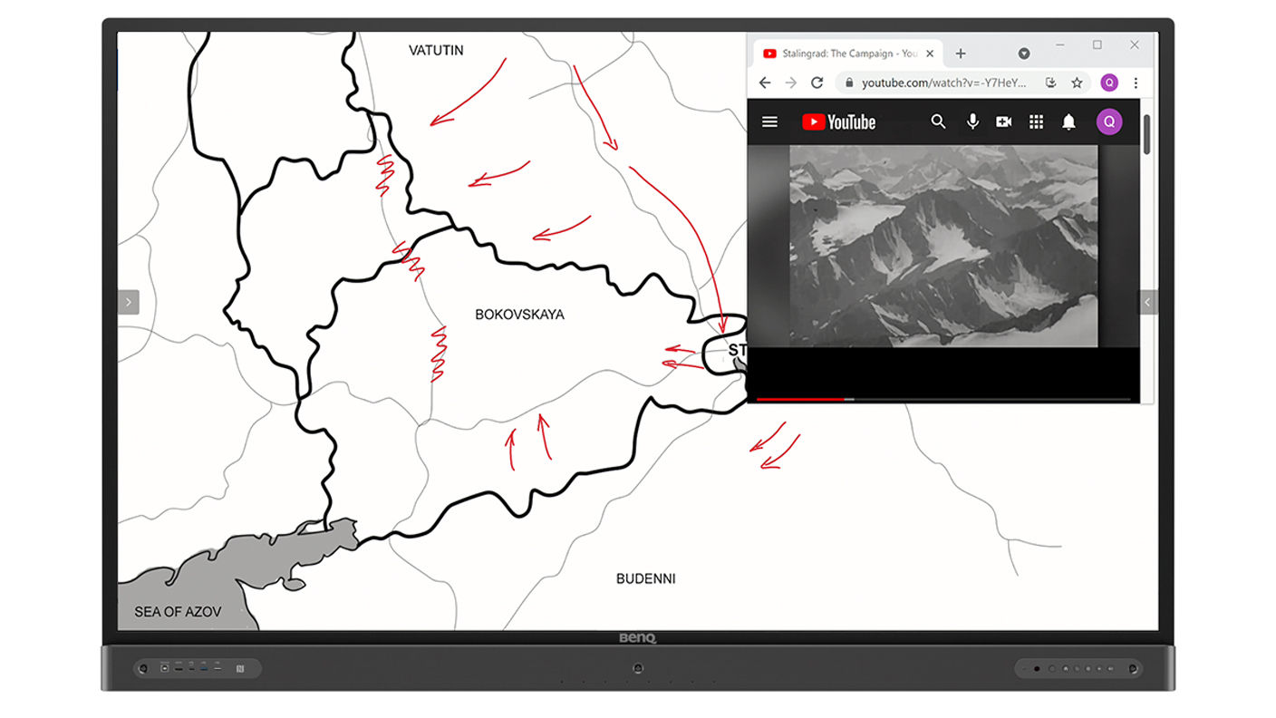Image resolution: width=1276 pixels, height=718 pixels.
Task: Bookmark this page with the star icon
Action: pos(1077,82)
